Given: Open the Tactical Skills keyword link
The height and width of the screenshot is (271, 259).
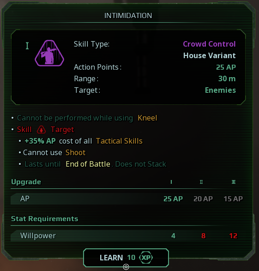Looking at the screenshot, I should pos(119,141).
